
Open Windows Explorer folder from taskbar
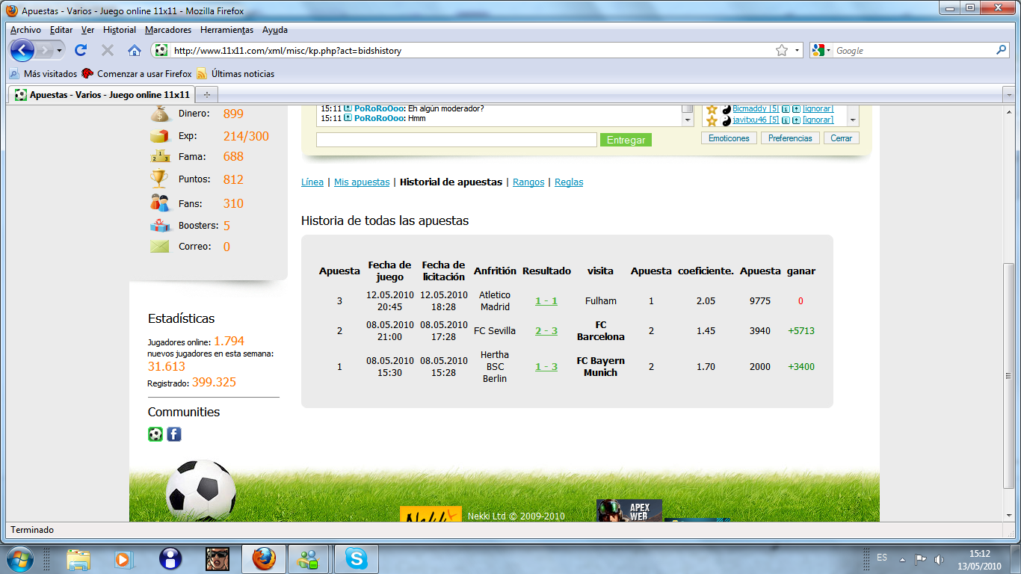click(x=78, y=558)
